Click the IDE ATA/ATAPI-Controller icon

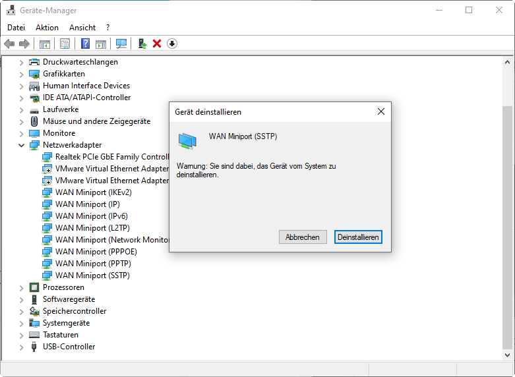[x=34, y=98]
